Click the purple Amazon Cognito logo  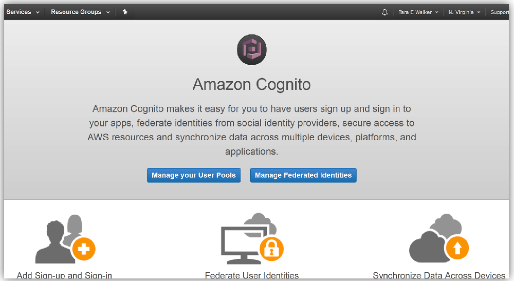pos(252,50)
